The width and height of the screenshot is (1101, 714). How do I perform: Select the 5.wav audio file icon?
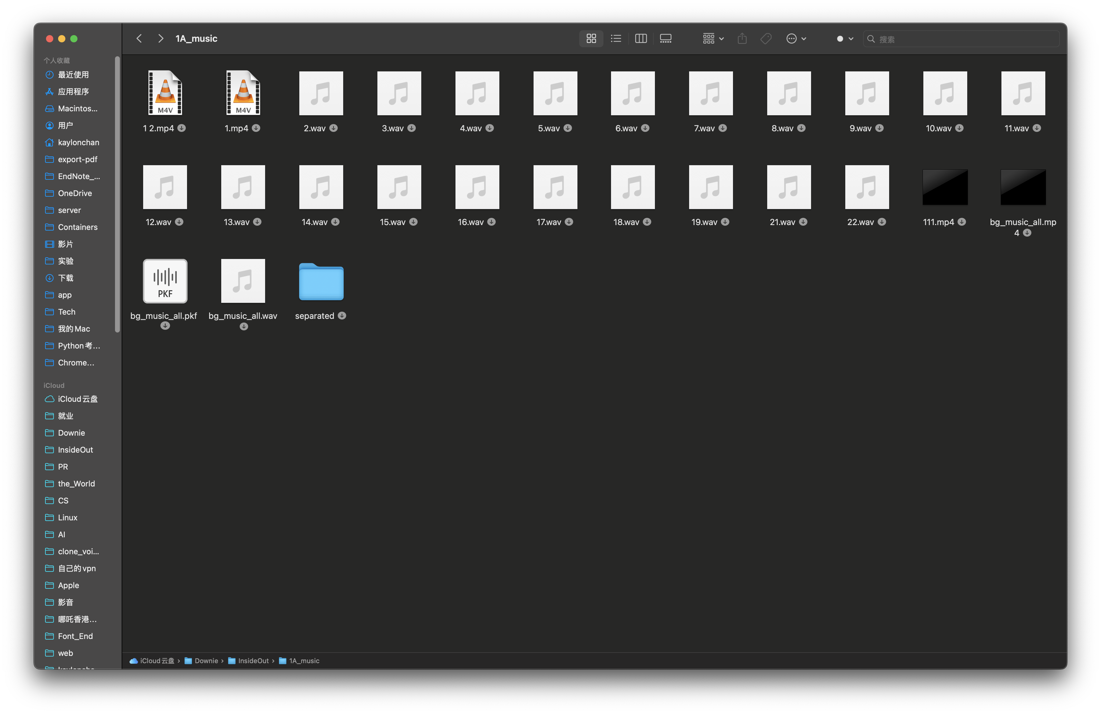pyautogui.click(x=555, y=93)
